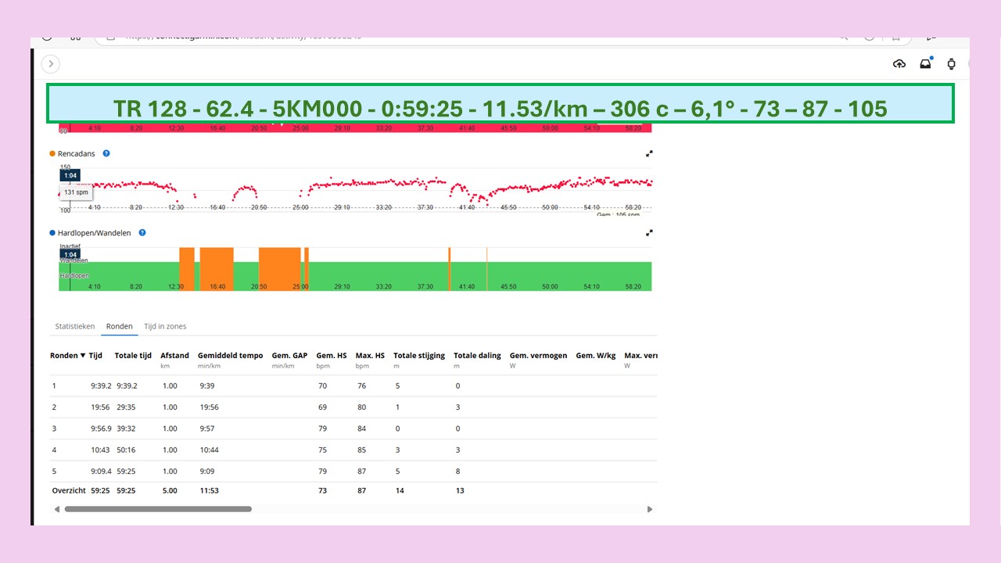This screenshot has width=1001, height=563.
Task: Open the cloud upload icon
Action: (x=899, y=64)
